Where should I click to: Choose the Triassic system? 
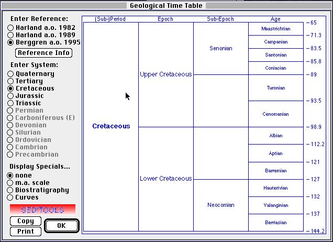coord(10,103)
